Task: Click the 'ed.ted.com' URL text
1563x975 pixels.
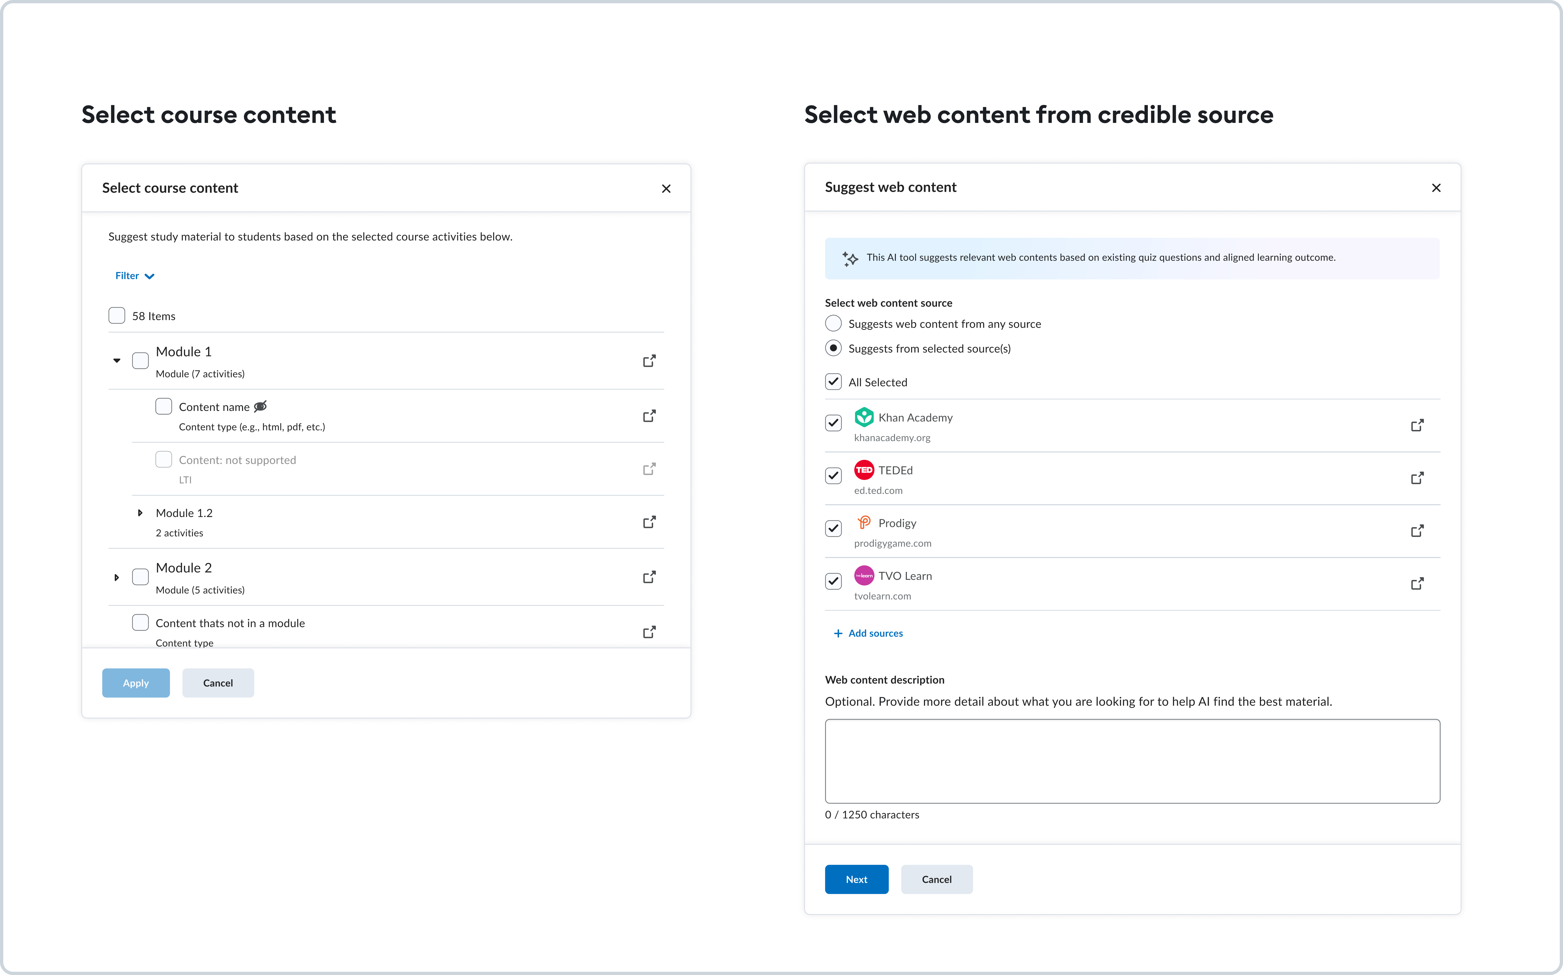Action: [x=878, y=491]
